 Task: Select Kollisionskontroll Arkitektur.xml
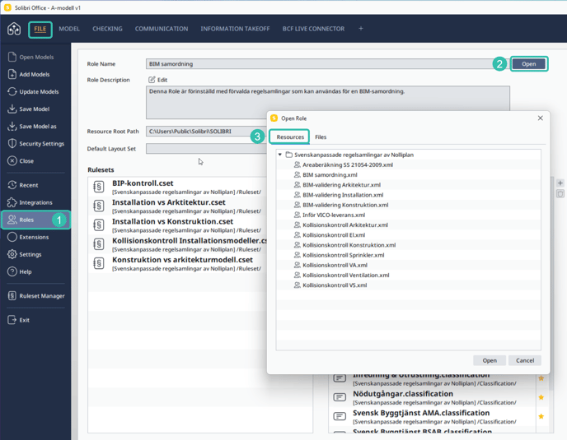pos(345,225)
